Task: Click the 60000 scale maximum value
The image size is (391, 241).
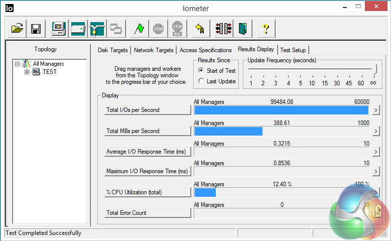Action: (361, 102)
